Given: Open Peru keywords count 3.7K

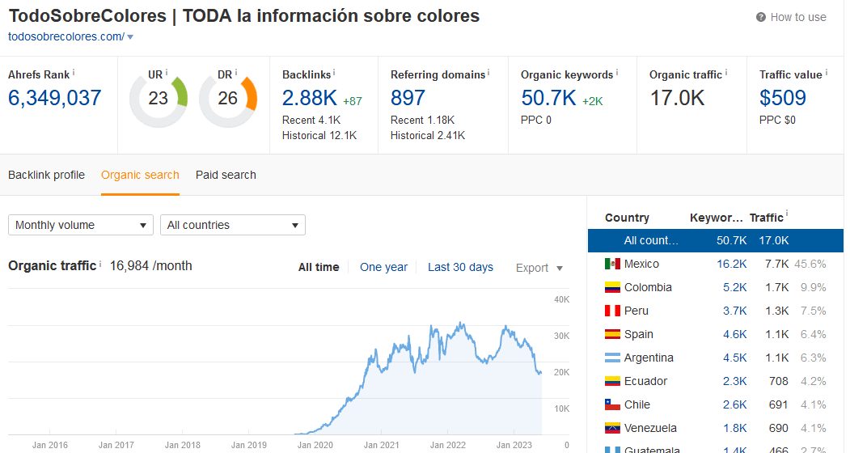Looking at the screenshot, I should pyautogui.click(x=734, y=311).
